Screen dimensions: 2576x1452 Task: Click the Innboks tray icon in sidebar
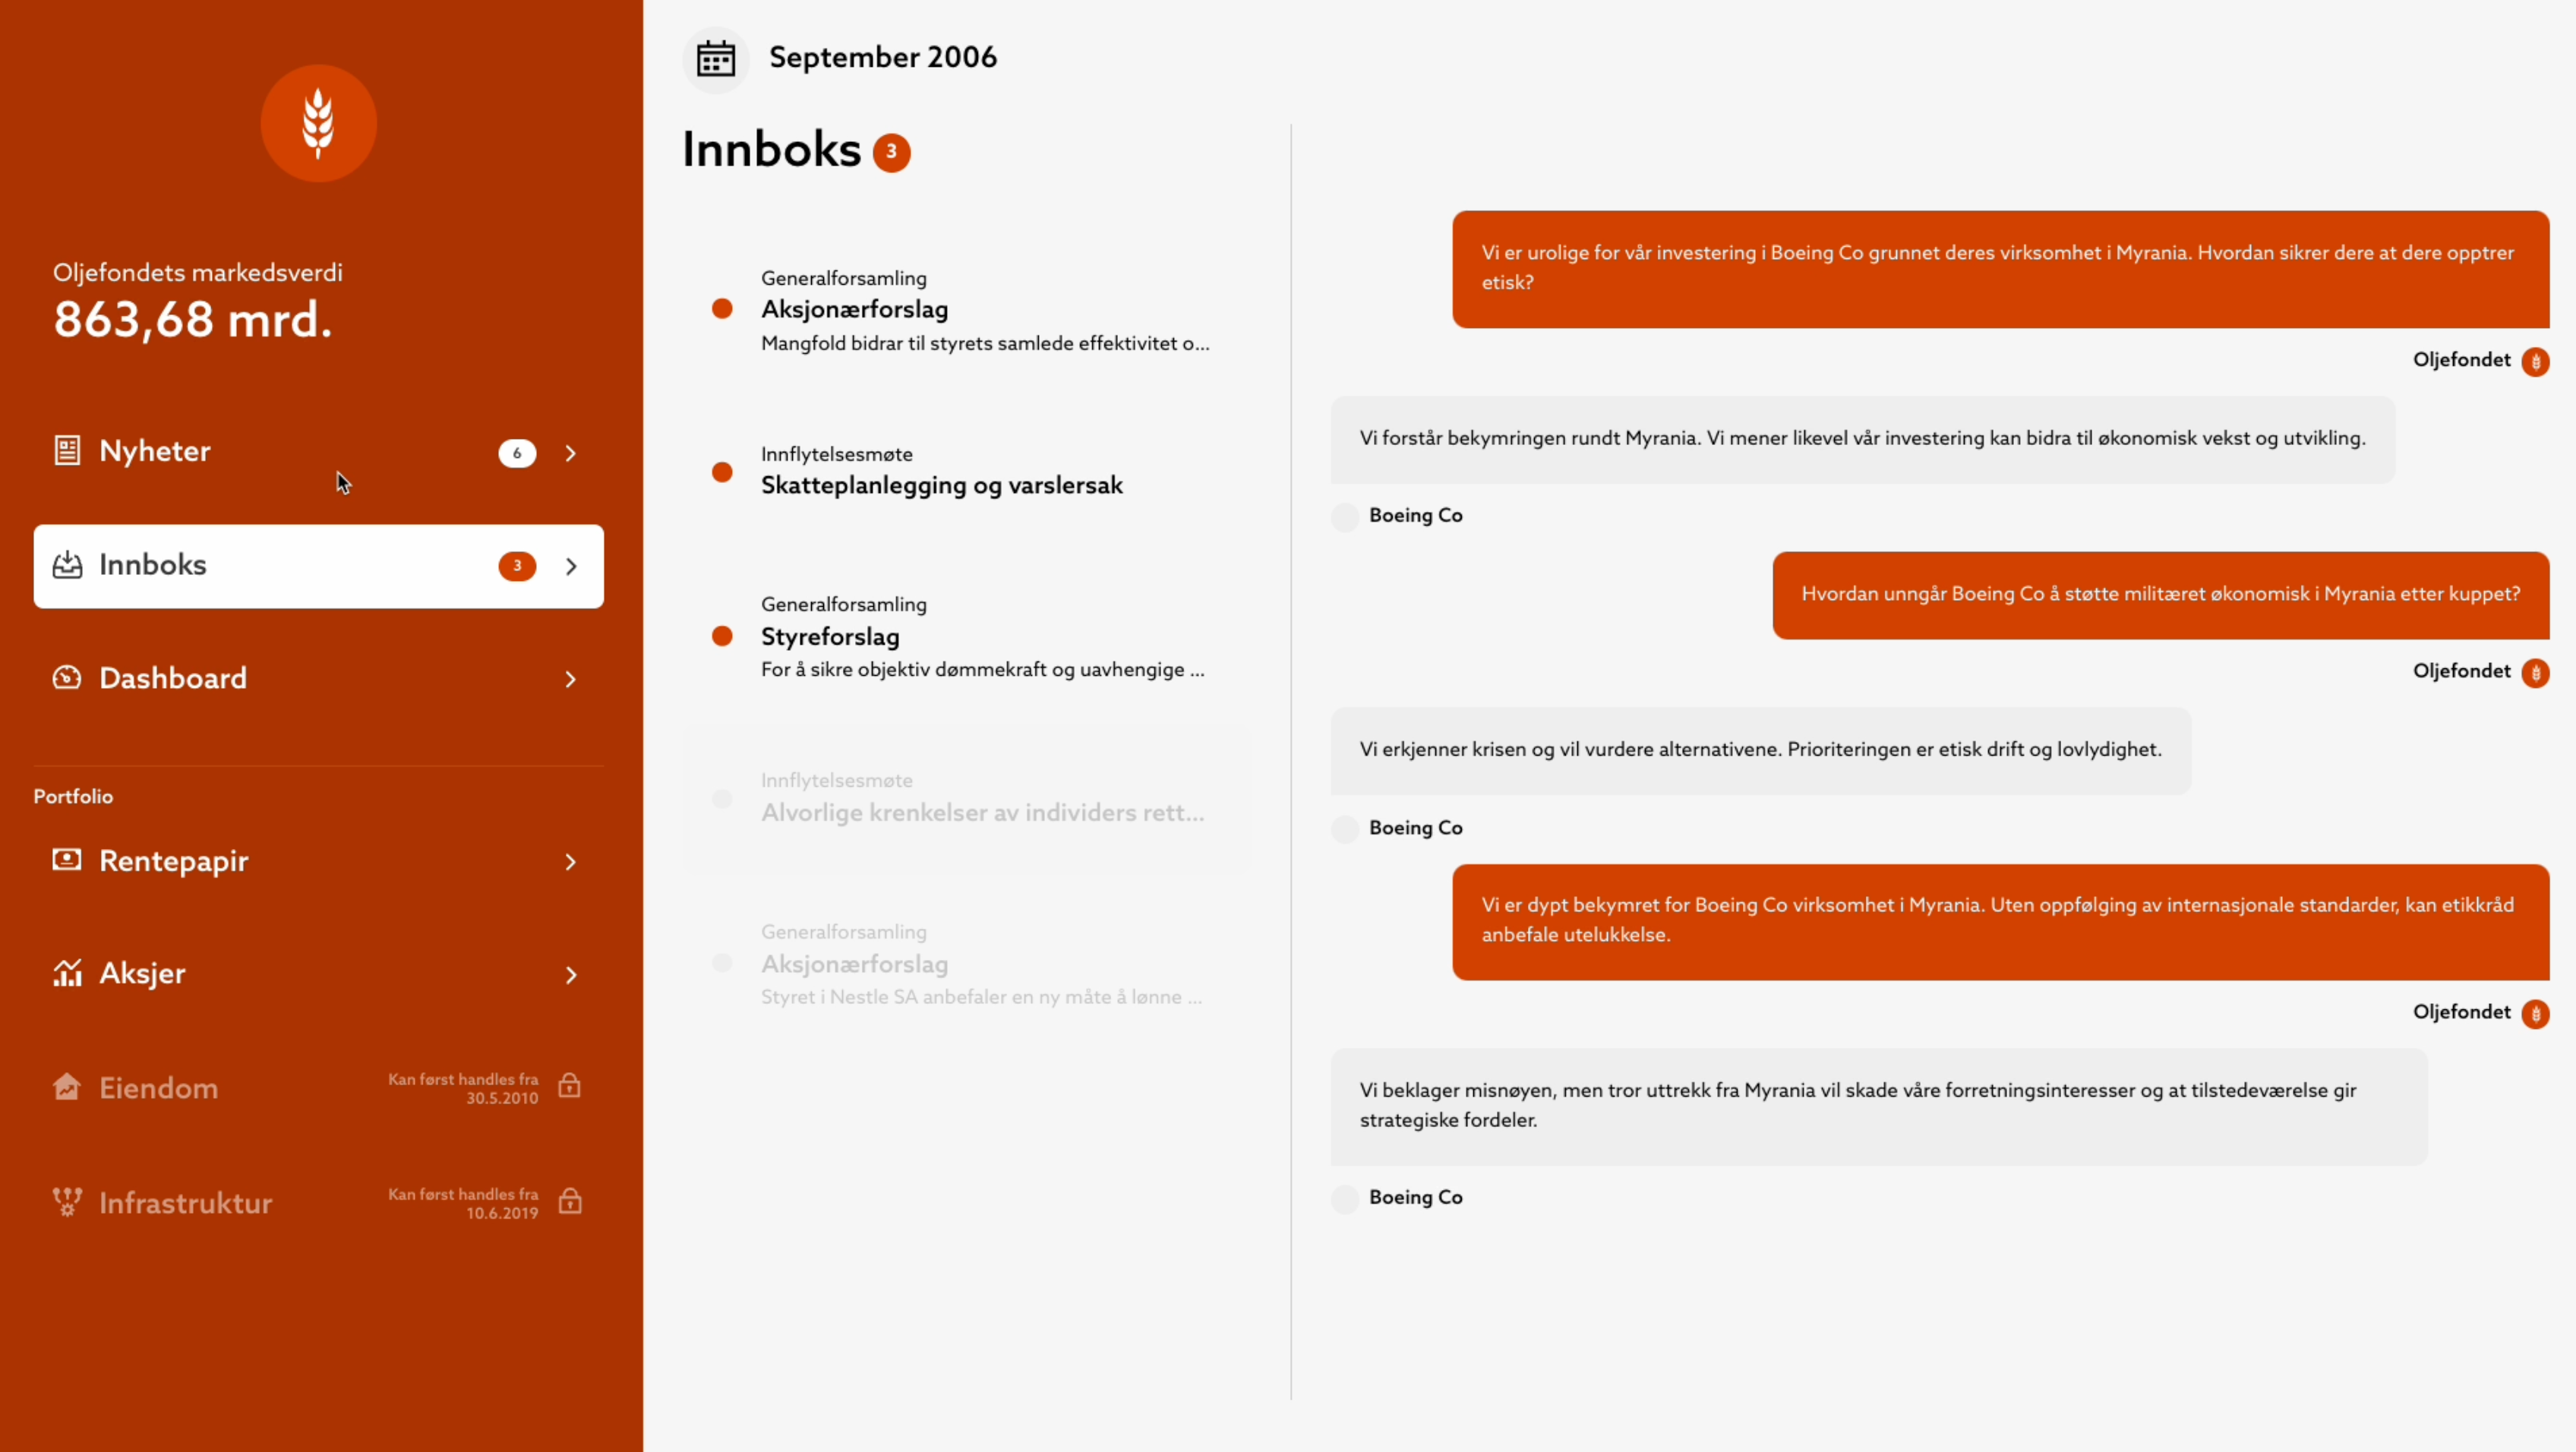67,565
